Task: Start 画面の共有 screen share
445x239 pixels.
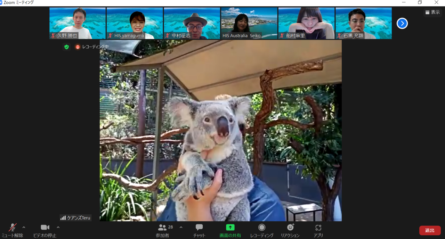Action: pos(230,230)
